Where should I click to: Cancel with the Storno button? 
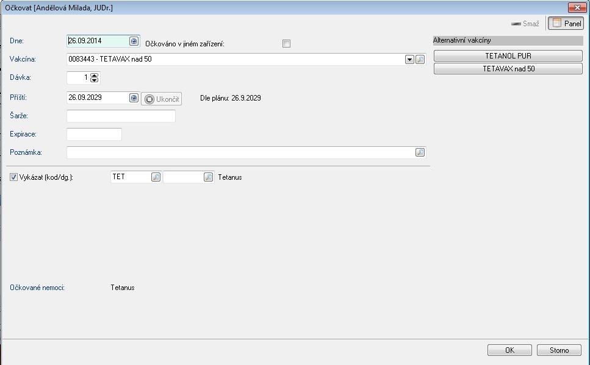tap(559, 350)
